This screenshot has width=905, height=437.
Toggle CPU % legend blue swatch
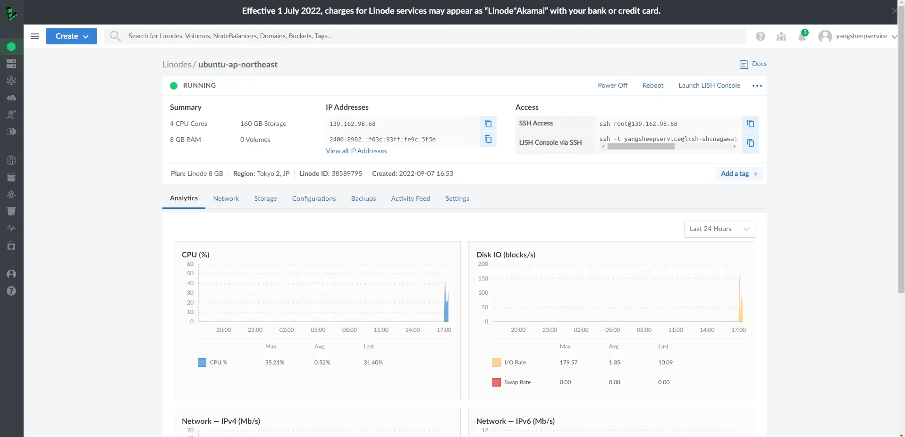202,363
